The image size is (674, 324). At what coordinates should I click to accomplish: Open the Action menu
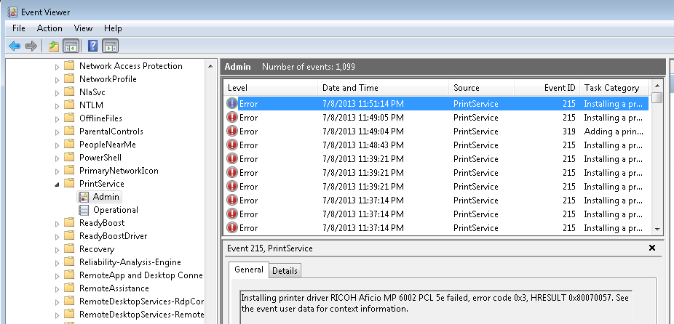[x=49, y=28]
